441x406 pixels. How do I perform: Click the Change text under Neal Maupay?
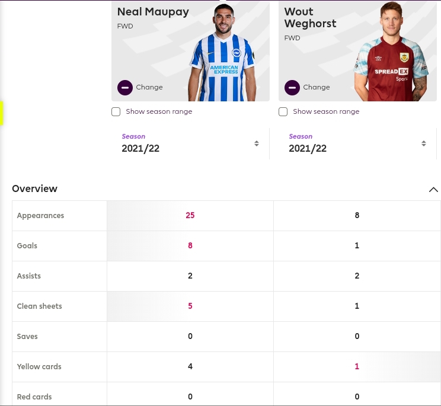click(149, 87)
